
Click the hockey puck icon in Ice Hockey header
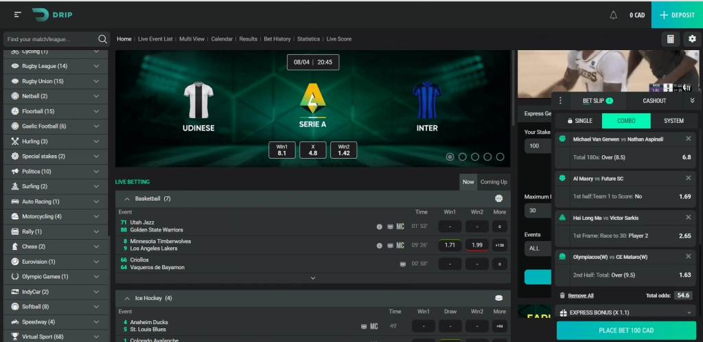pos(498,298)
